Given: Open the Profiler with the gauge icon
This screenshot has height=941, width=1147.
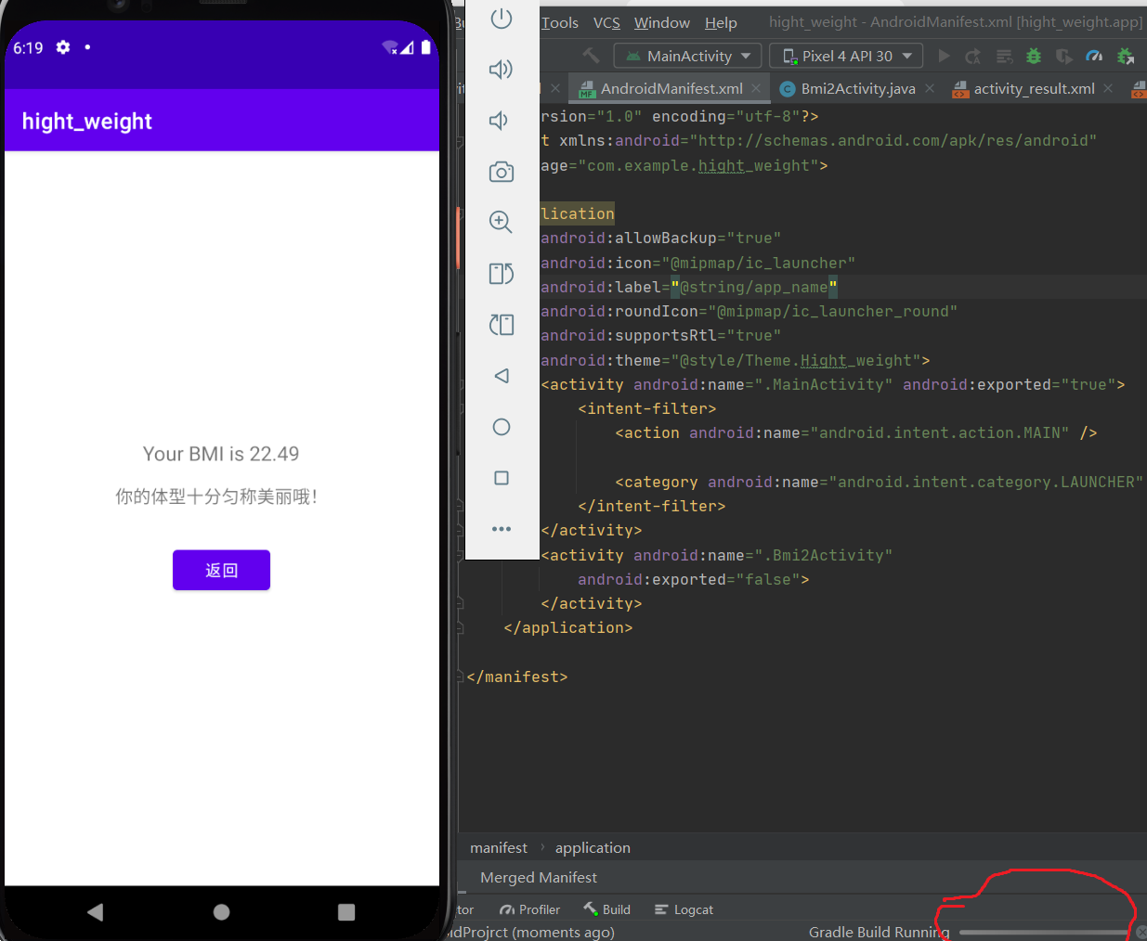Looking at the screenshot, I should pyautogui.click(x=1094, y=56).
